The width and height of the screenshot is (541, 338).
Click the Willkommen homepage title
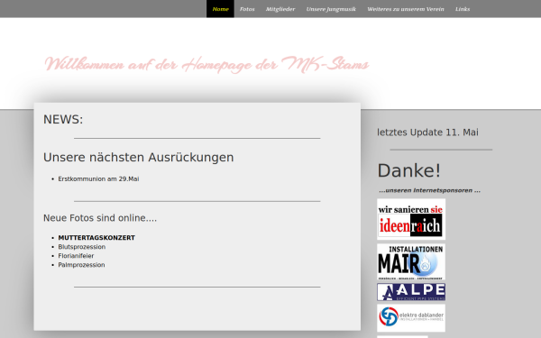click(x=206, y=65)
